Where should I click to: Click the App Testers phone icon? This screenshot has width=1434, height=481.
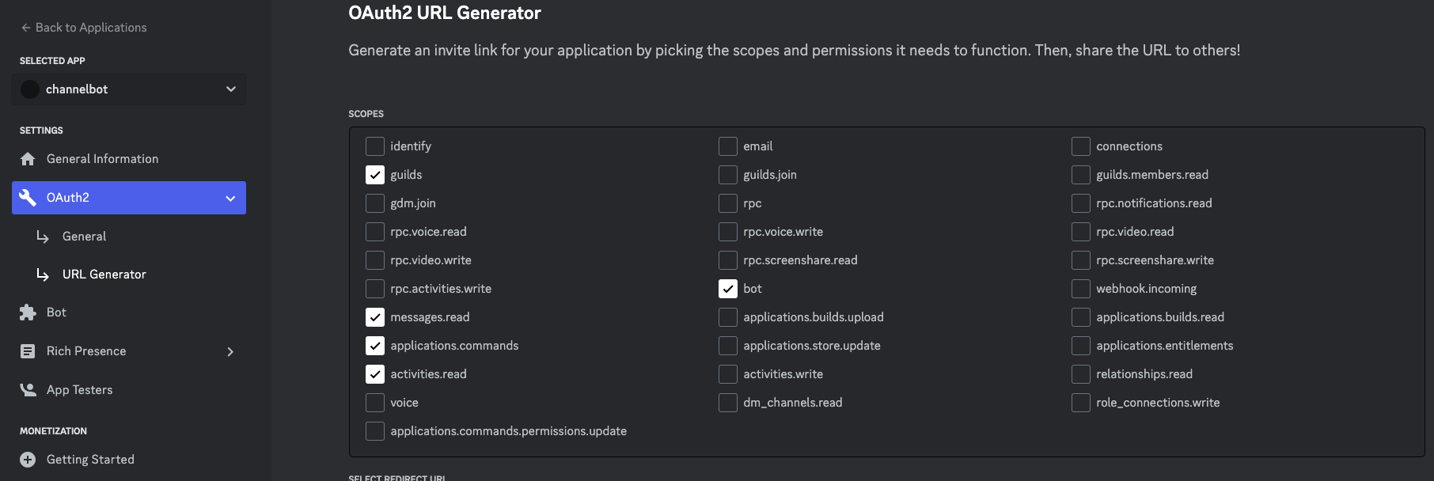(x=28, y=390)
